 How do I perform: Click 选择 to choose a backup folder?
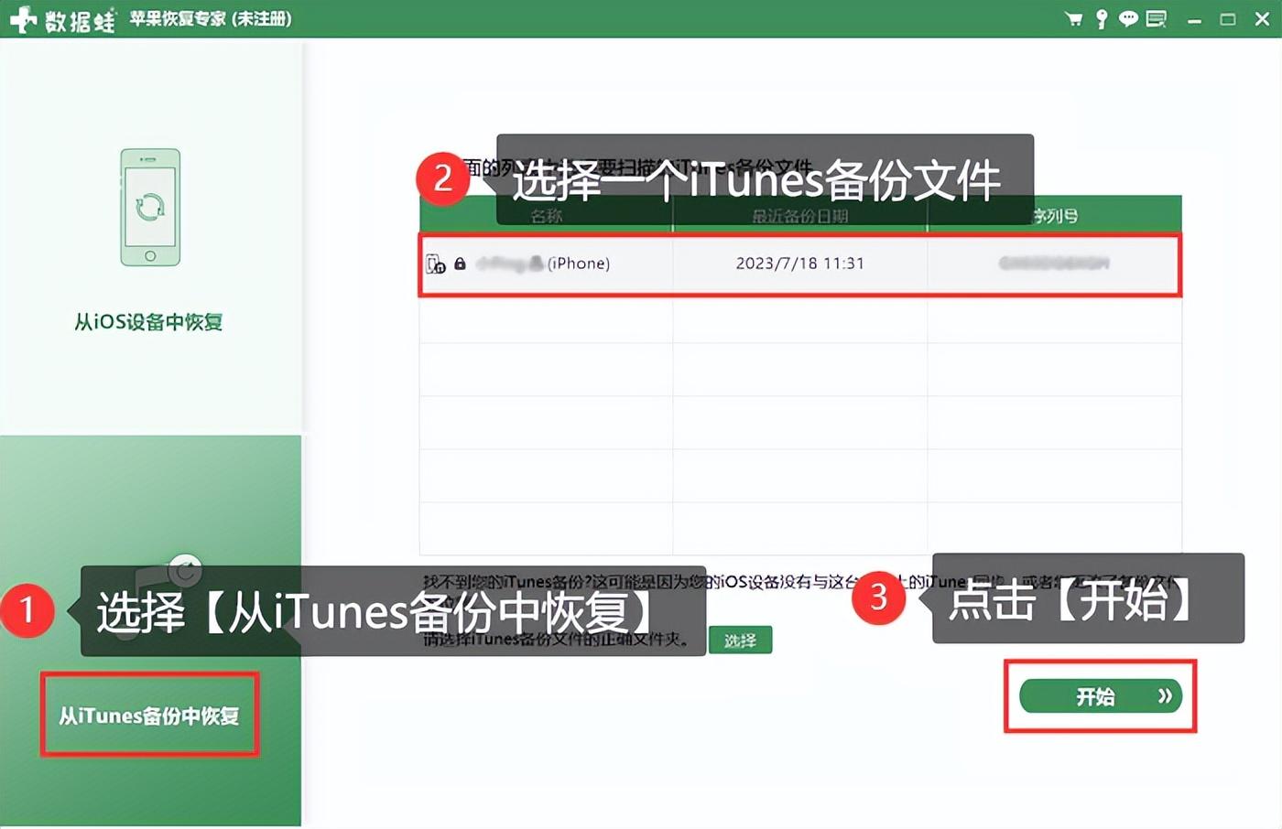(x=741, y=640)
